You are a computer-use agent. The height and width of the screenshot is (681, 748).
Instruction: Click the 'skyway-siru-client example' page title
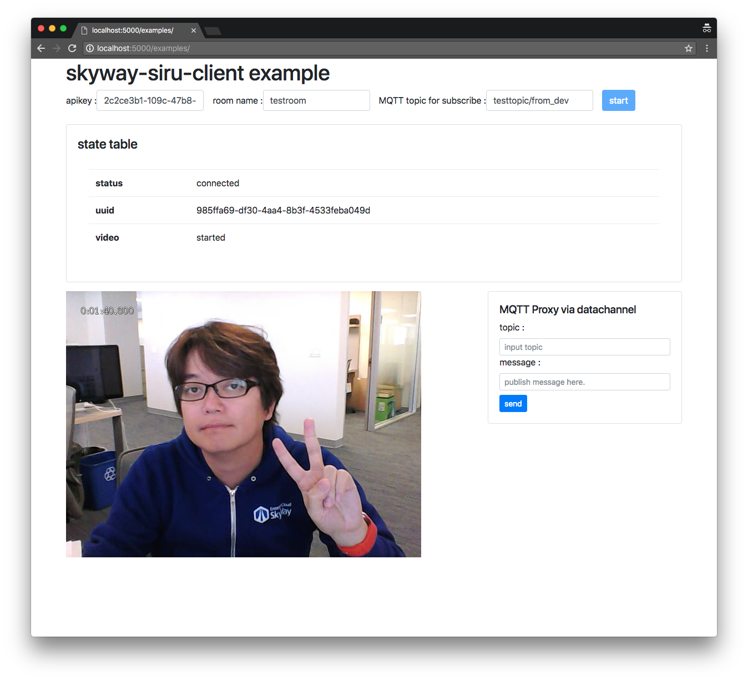198,73
